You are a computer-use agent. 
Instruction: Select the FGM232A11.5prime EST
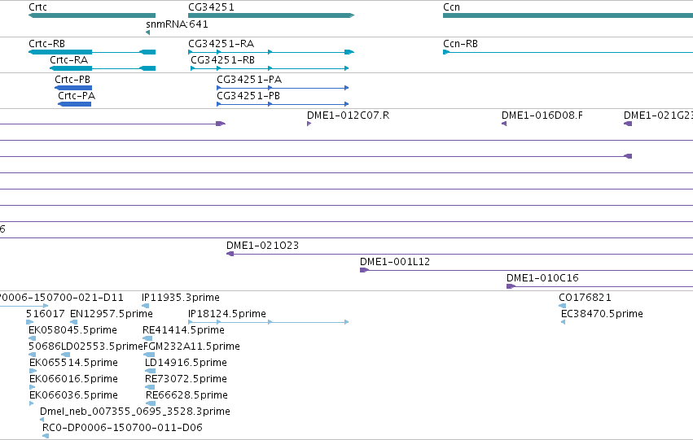(149, 355)
